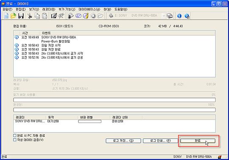Click the Nero title bar application icon

coord(3,4)
